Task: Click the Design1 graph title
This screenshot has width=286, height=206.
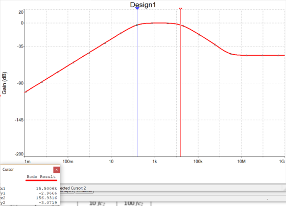Action: [143, 5]
